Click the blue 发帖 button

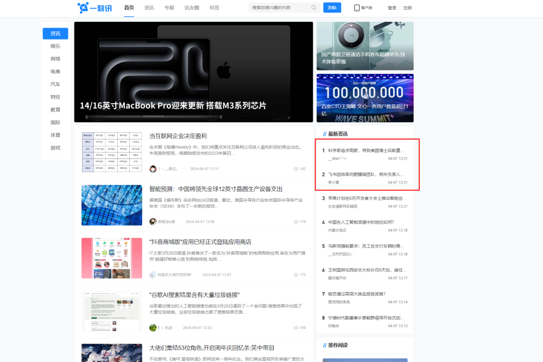(x=332, y=8)
